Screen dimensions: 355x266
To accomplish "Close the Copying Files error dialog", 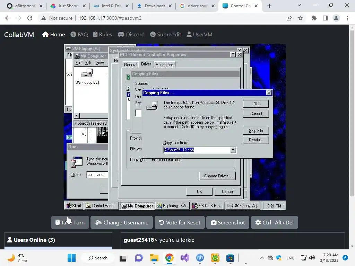I will pos(269,93).
